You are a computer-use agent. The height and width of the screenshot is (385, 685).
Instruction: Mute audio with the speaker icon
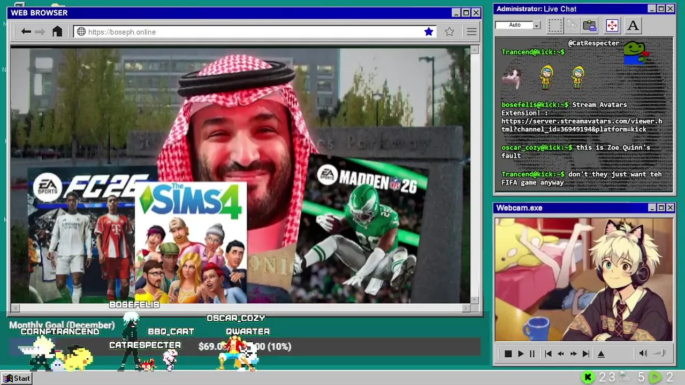click(643, 353)
